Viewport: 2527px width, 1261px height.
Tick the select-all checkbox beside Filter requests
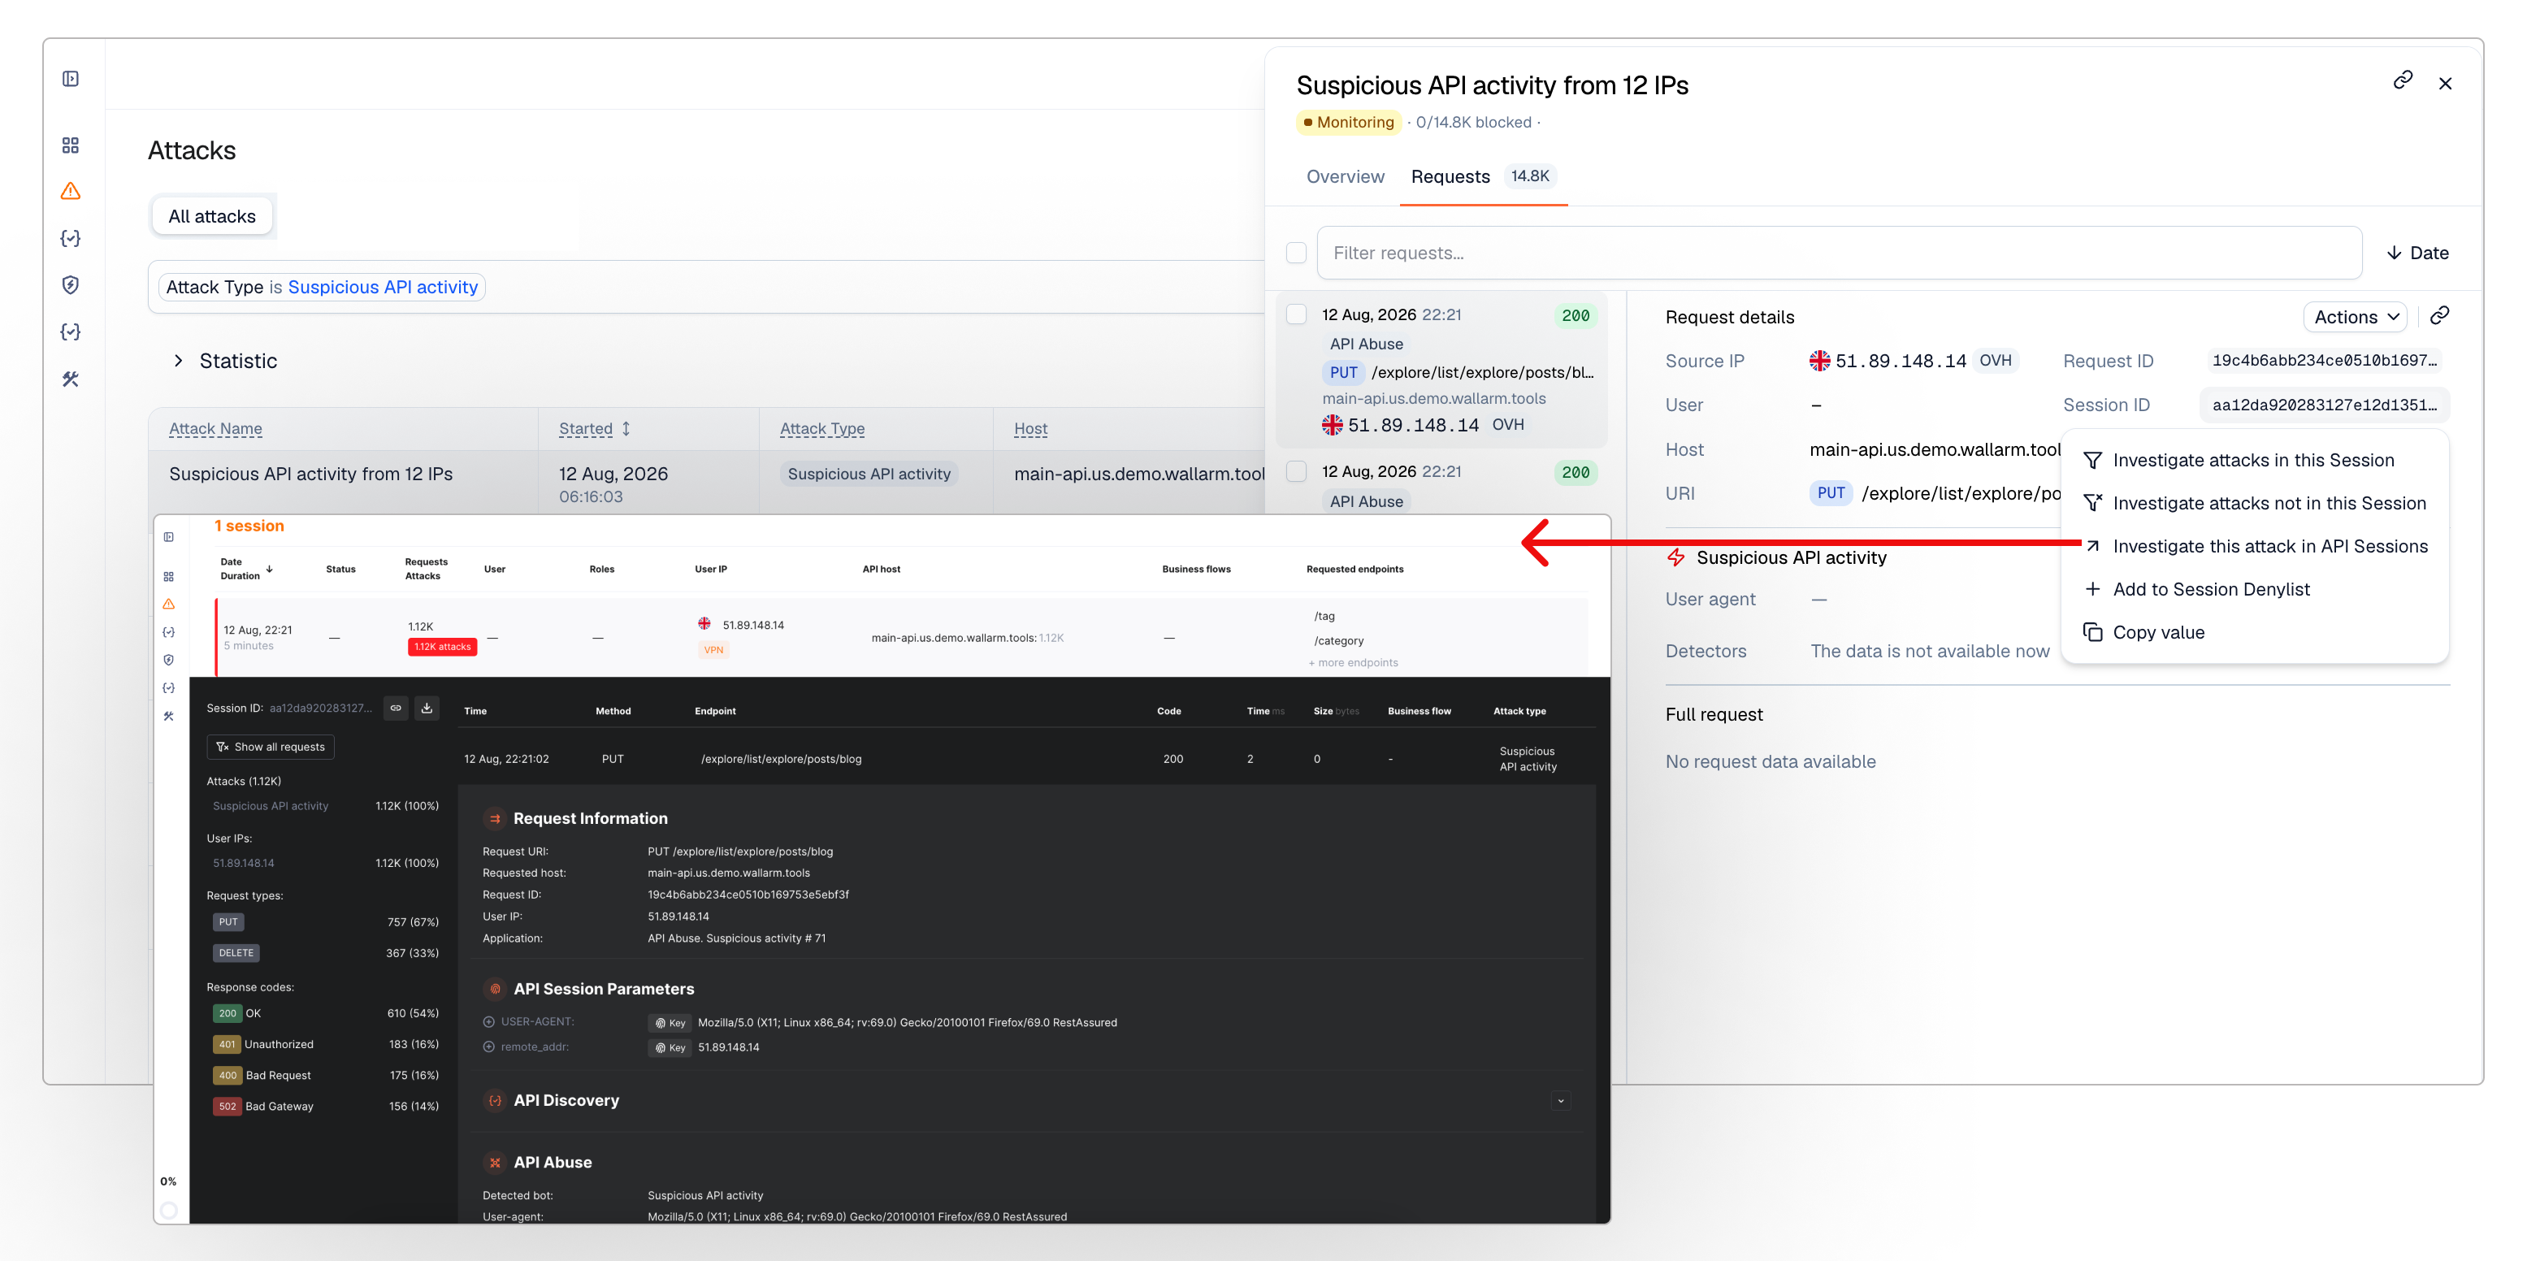[1296, 253]
